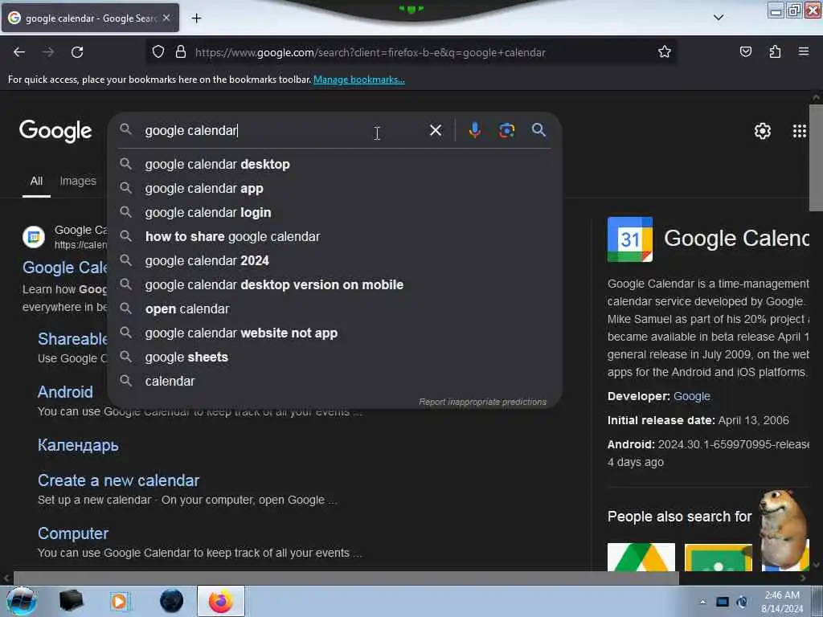Open Google quick settings gear

[762, 131]
